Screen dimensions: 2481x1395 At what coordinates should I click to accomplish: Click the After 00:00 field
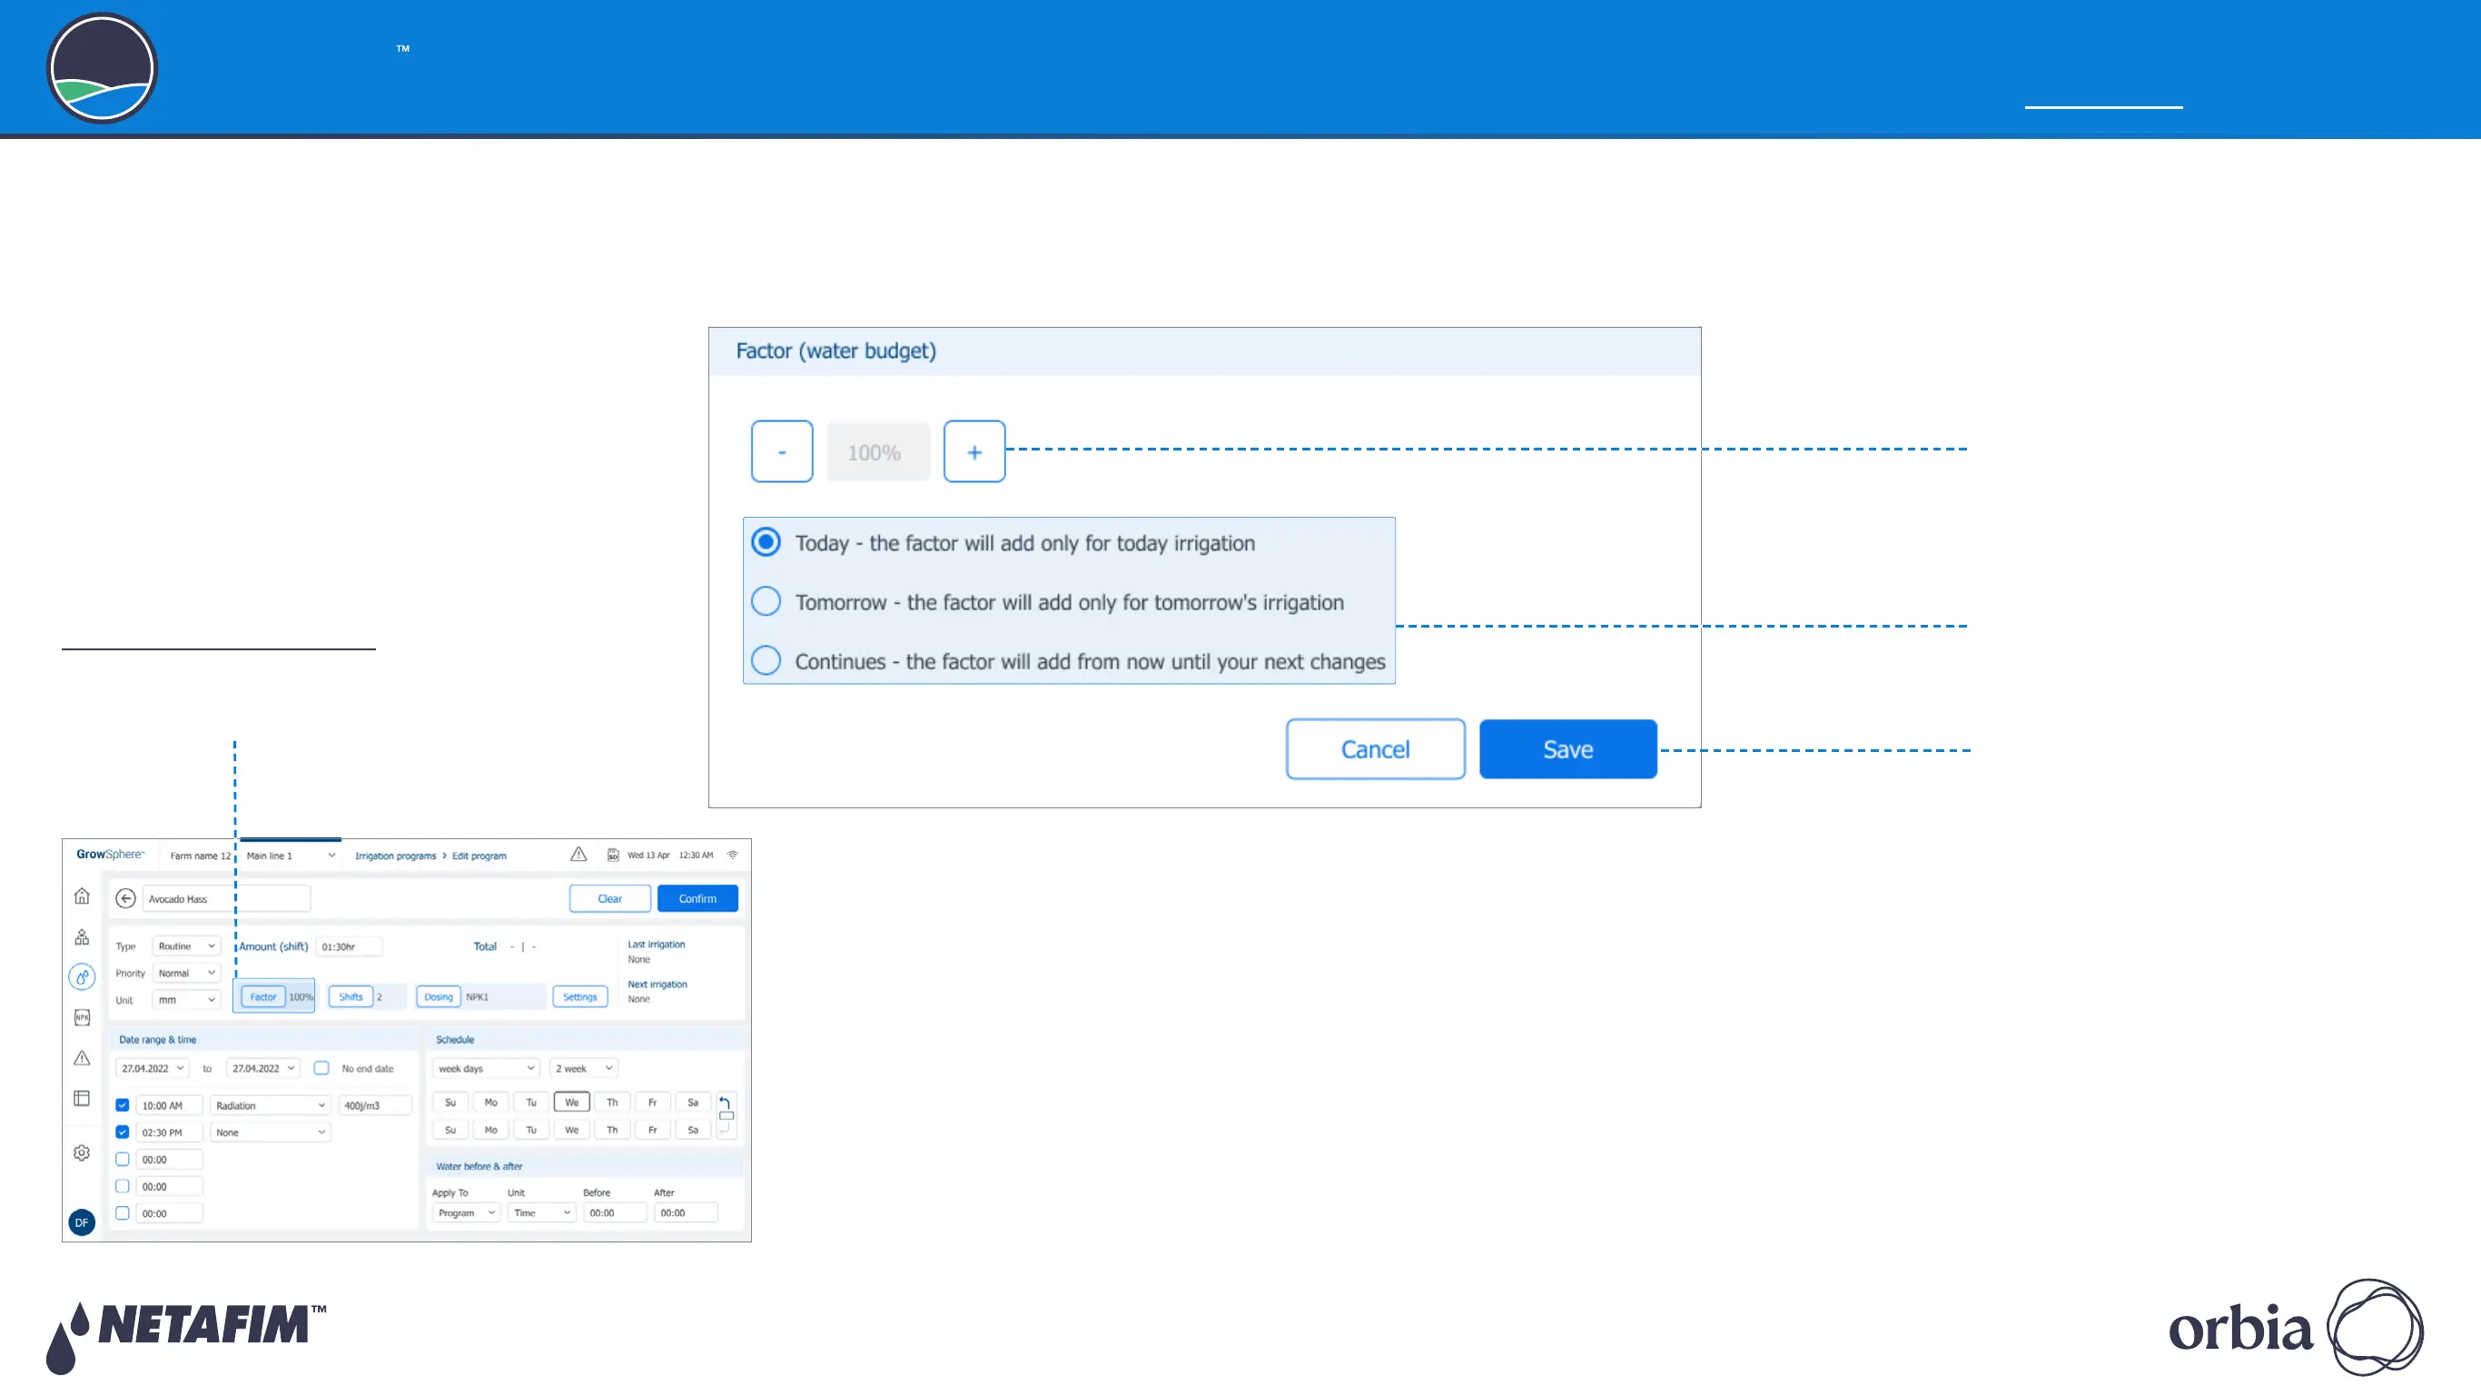point(686,1213)
